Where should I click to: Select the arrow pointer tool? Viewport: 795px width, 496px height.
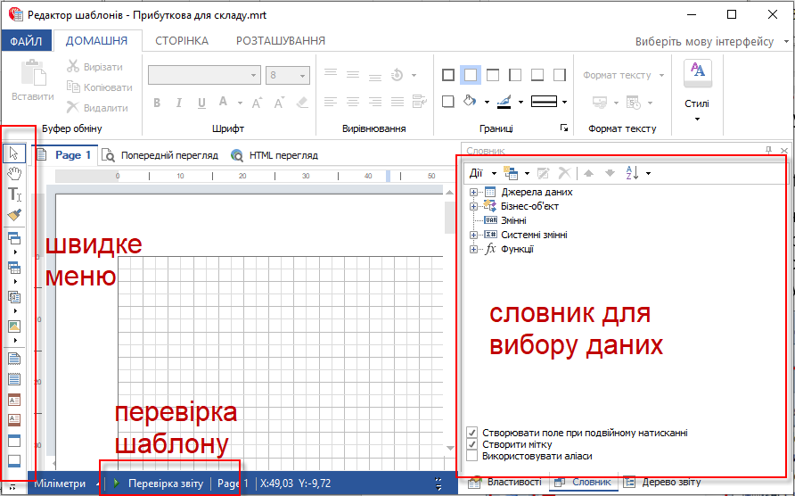tap(14, 154)
